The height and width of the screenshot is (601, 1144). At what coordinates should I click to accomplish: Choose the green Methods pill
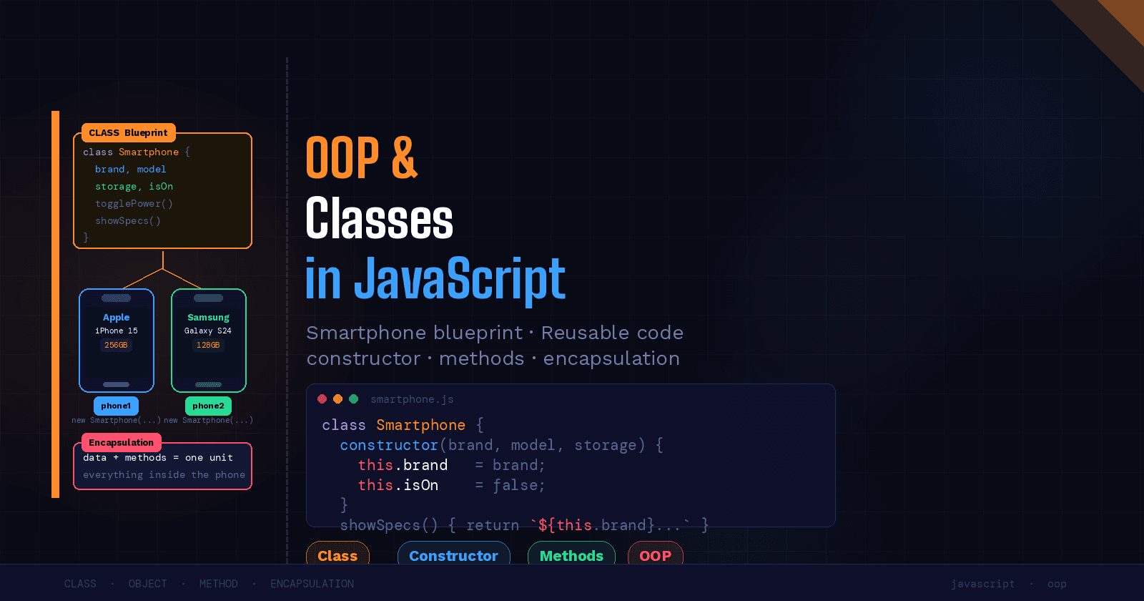click(571, 554)
